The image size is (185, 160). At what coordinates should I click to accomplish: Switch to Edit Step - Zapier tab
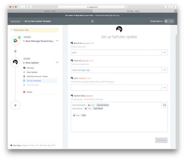click(x=133, y=11)
